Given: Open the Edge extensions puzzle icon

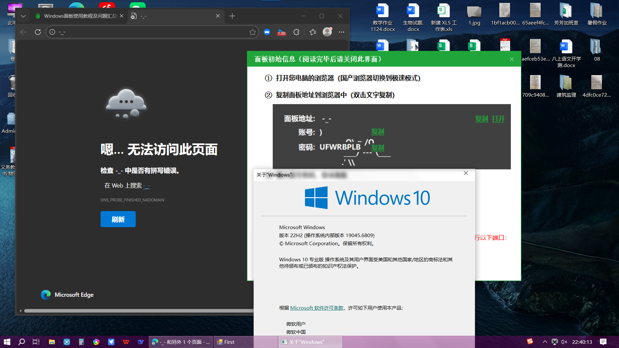Looking at the screenshot, I should (296, 32).
